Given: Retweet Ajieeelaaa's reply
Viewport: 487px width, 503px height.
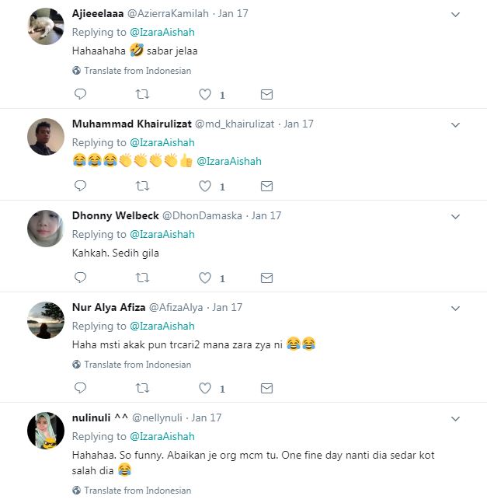Looking at the screenshot, I should pos(142,94).
